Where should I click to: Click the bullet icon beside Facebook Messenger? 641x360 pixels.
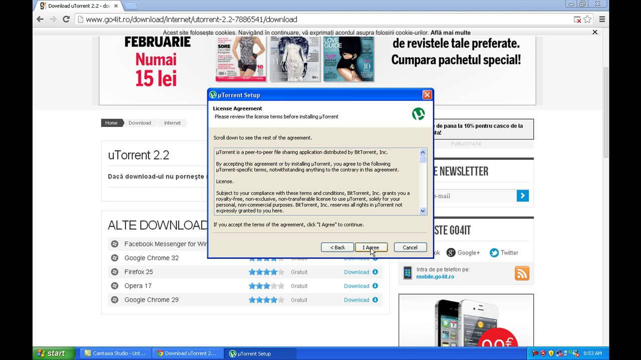click(x=115, y=244)
